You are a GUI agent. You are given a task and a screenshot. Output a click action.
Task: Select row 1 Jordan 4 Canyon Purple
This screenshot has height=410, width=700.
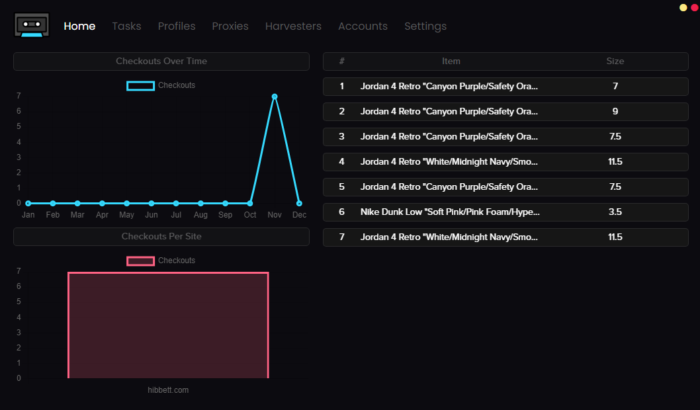pos(505,87)
